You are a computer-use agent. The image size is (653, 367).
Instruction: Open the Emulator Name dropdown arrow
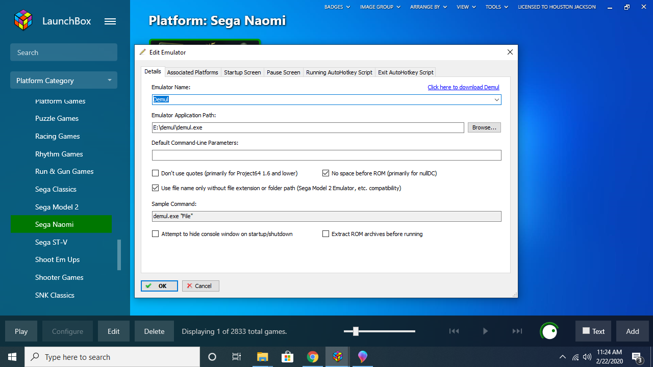tap(496, 100)
